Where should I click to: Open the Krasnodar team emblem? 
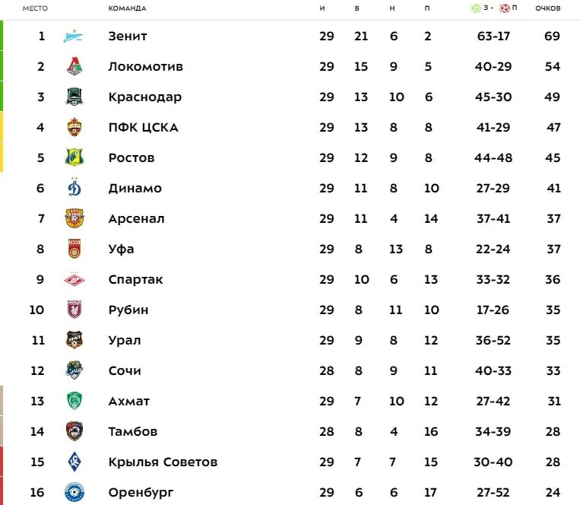click(x=74, y=97)
